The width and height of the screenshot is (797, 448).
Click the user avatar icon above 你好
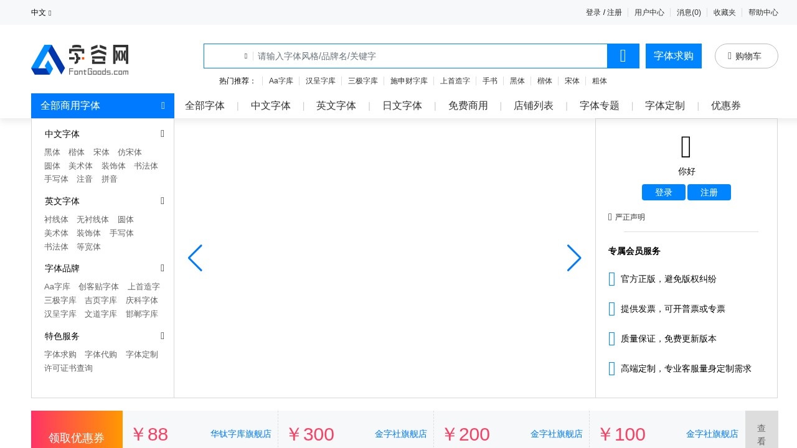point(686,147)
